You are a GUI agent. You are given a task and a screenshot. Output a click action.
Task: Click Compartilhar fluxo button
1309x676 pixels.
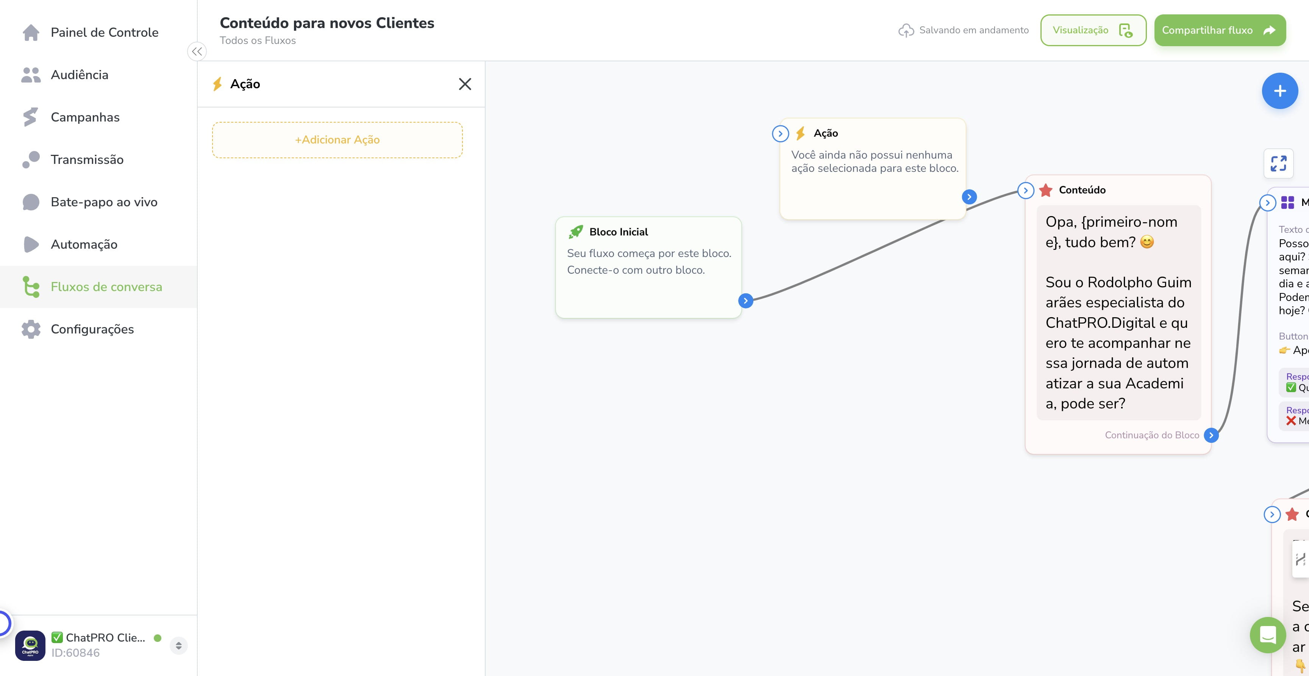(x=1220, y=31)
